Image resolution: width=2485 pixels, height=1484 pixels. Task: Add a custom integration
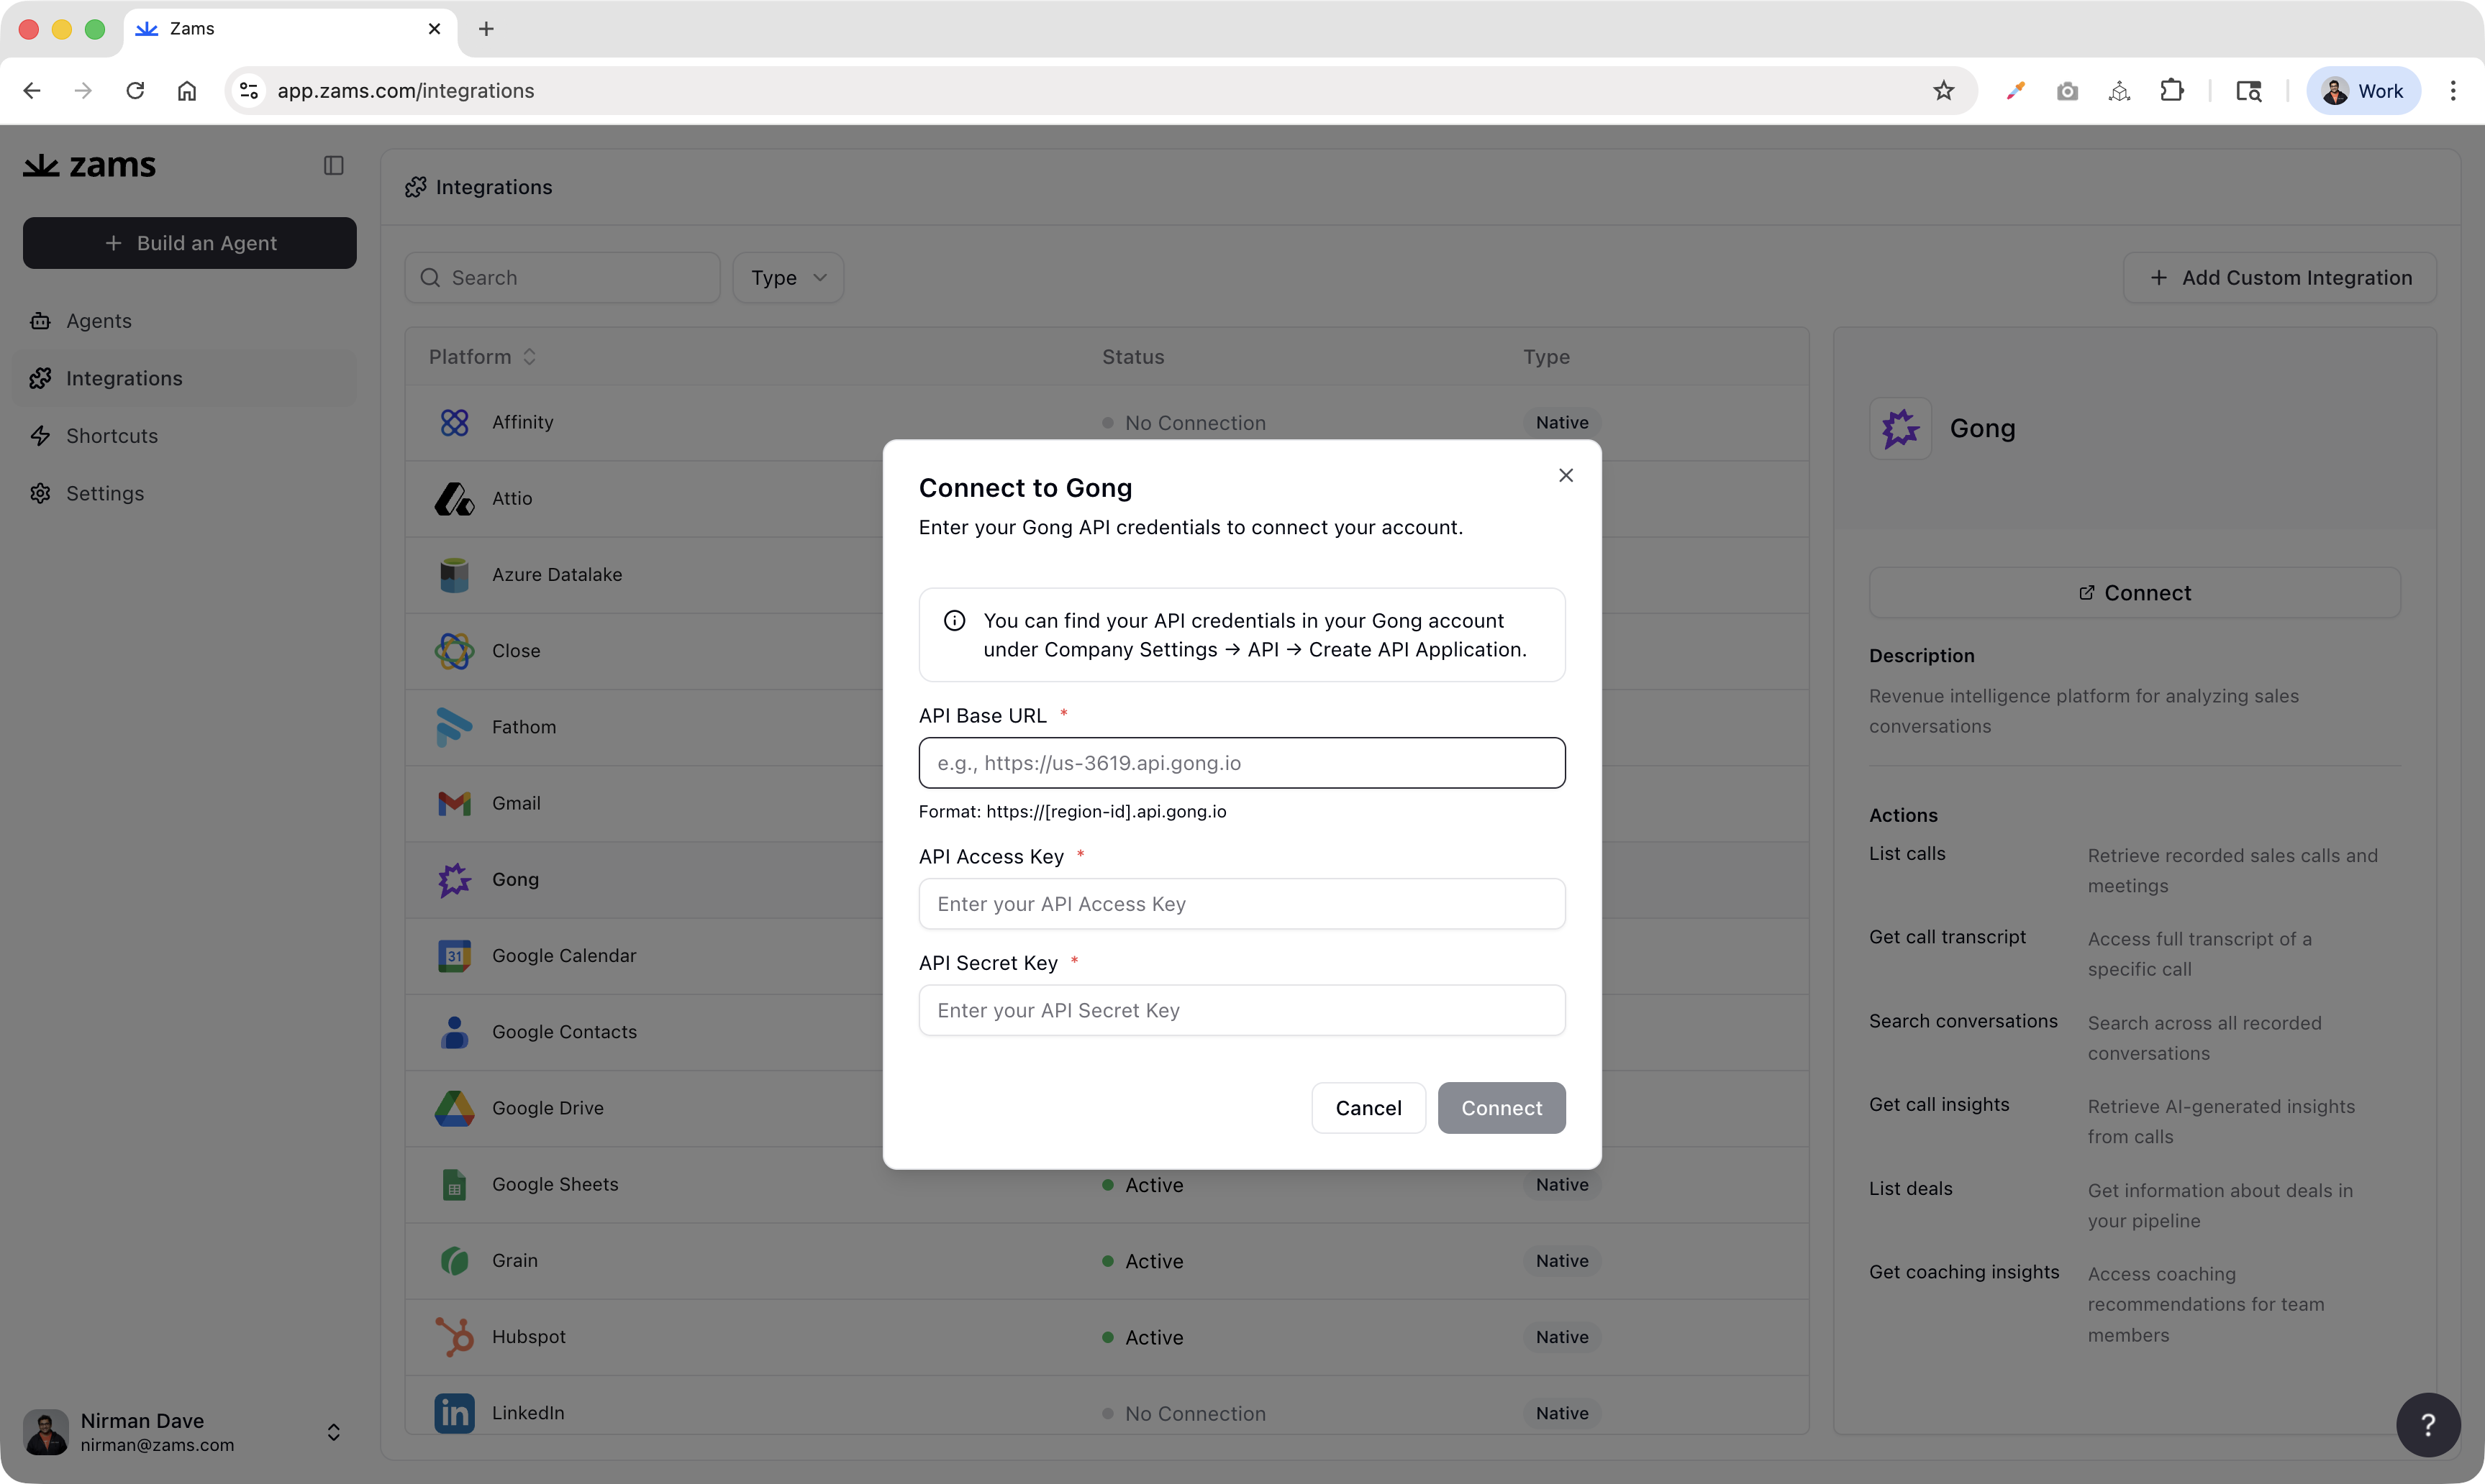point(2280,278)
